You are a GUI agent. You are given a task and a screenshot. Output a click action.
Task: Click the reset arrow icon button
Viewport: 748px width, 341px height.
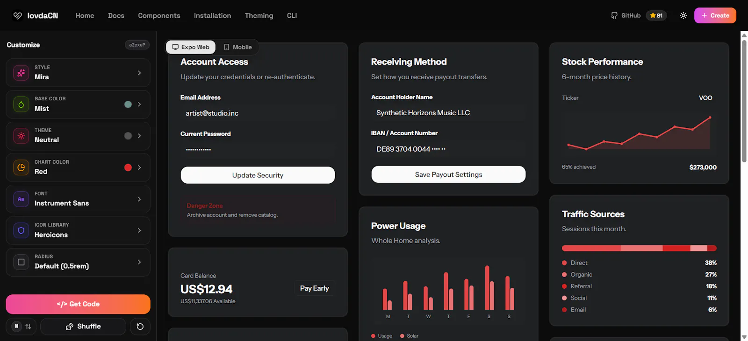(x=140, y=327)
